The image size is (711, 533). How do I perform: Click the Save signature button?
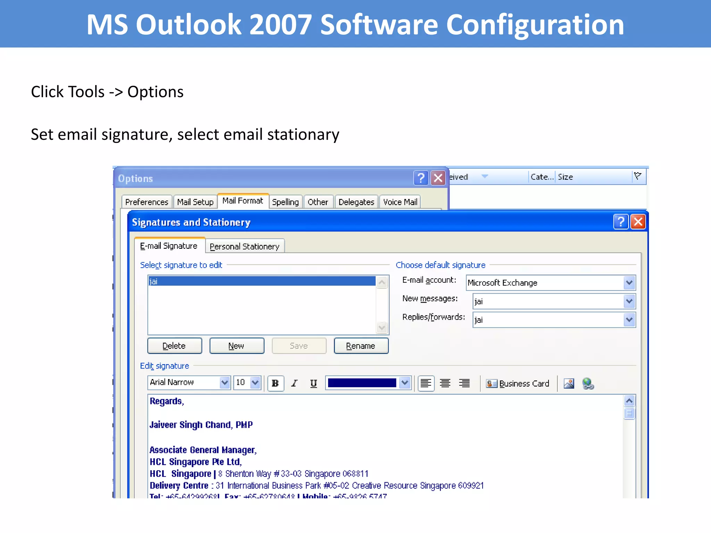click(299, 346)
